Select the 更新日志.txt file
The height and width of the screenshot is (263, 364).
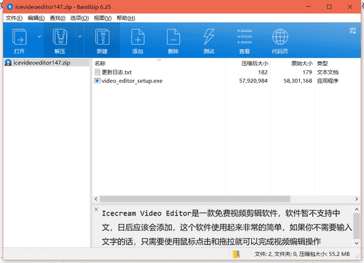click(x=117, y=72)
